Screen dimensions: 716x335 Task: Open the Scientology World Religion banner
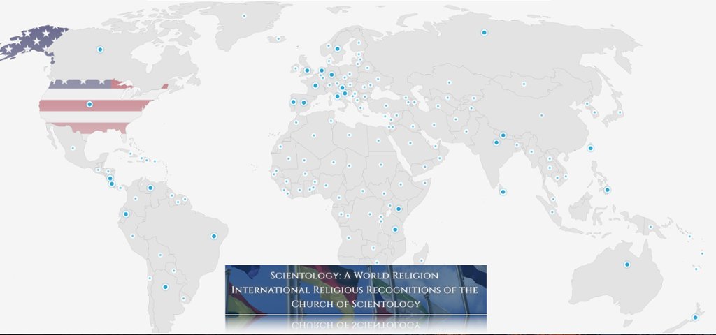click(356, 290)
